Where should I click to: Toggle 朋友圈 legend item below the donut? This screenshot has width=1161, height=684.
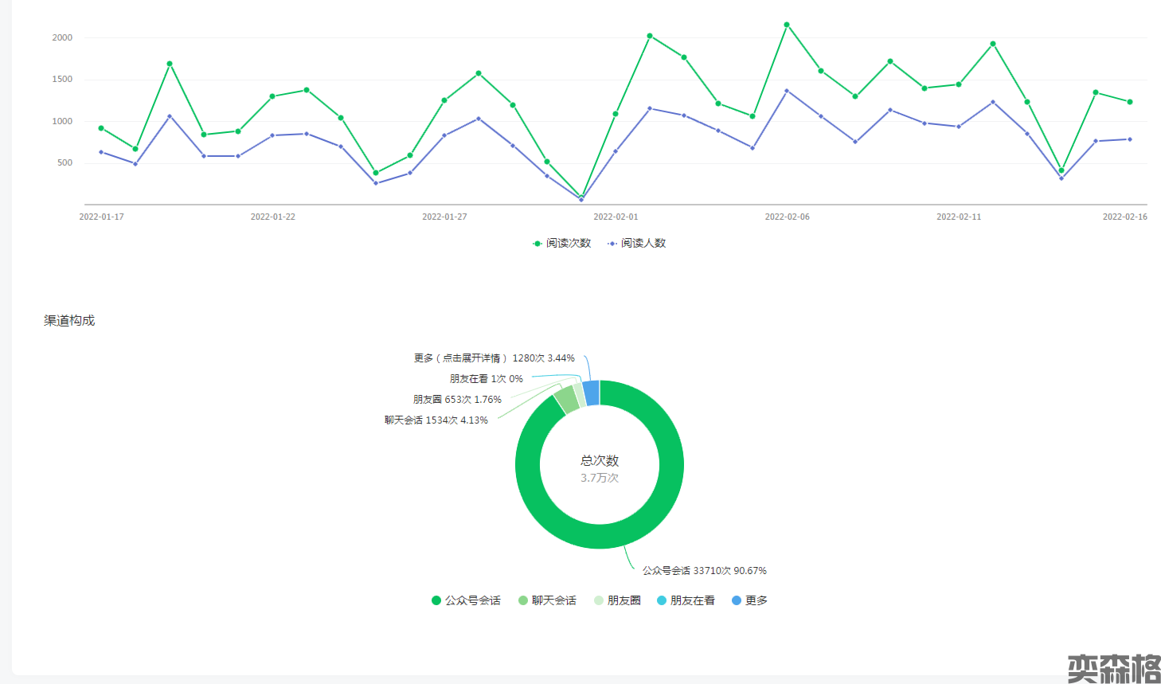[x=617, y=600]
